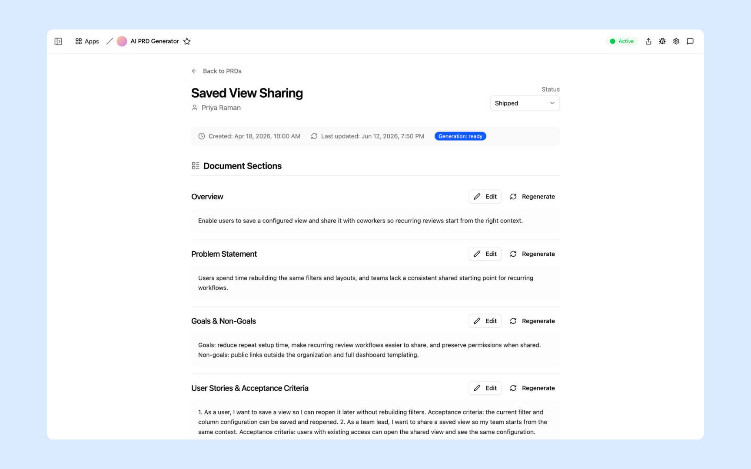Screen dimensions: 751x469
Task: Favorite AI PRD Generator with star icon
Action: click(x=187, y=41)
